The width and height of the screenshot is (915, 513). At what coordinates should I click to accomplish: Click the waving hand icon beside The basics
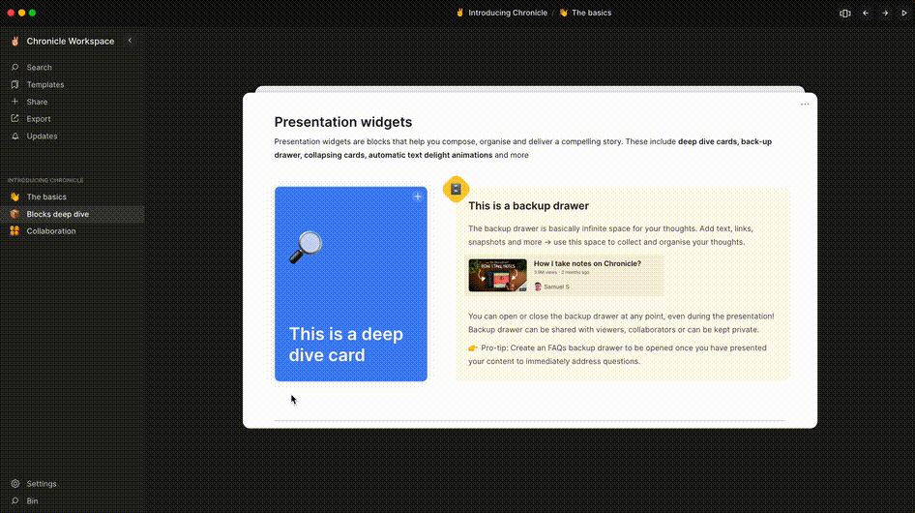coord(15,196)
